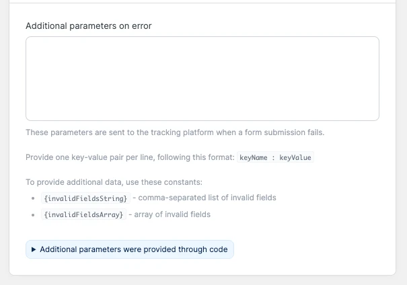Click the bullet point before {invalidFieldsString}
Viewport: 407px width, 285px height.
tap(34, 198)
